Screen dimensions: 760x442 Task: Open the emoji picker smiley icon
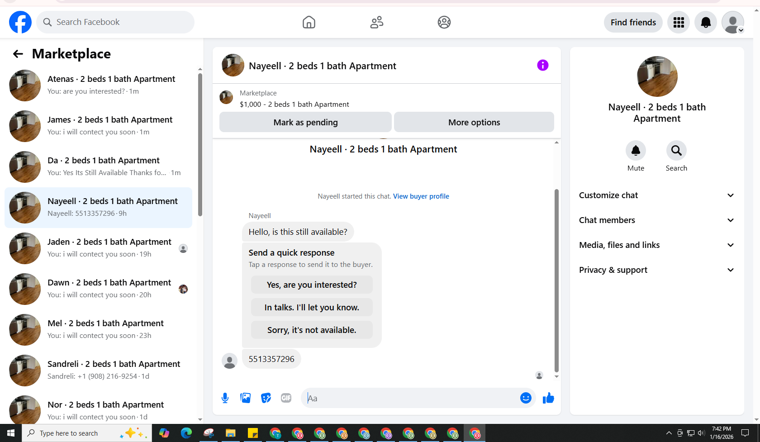(x=526, y=398)
